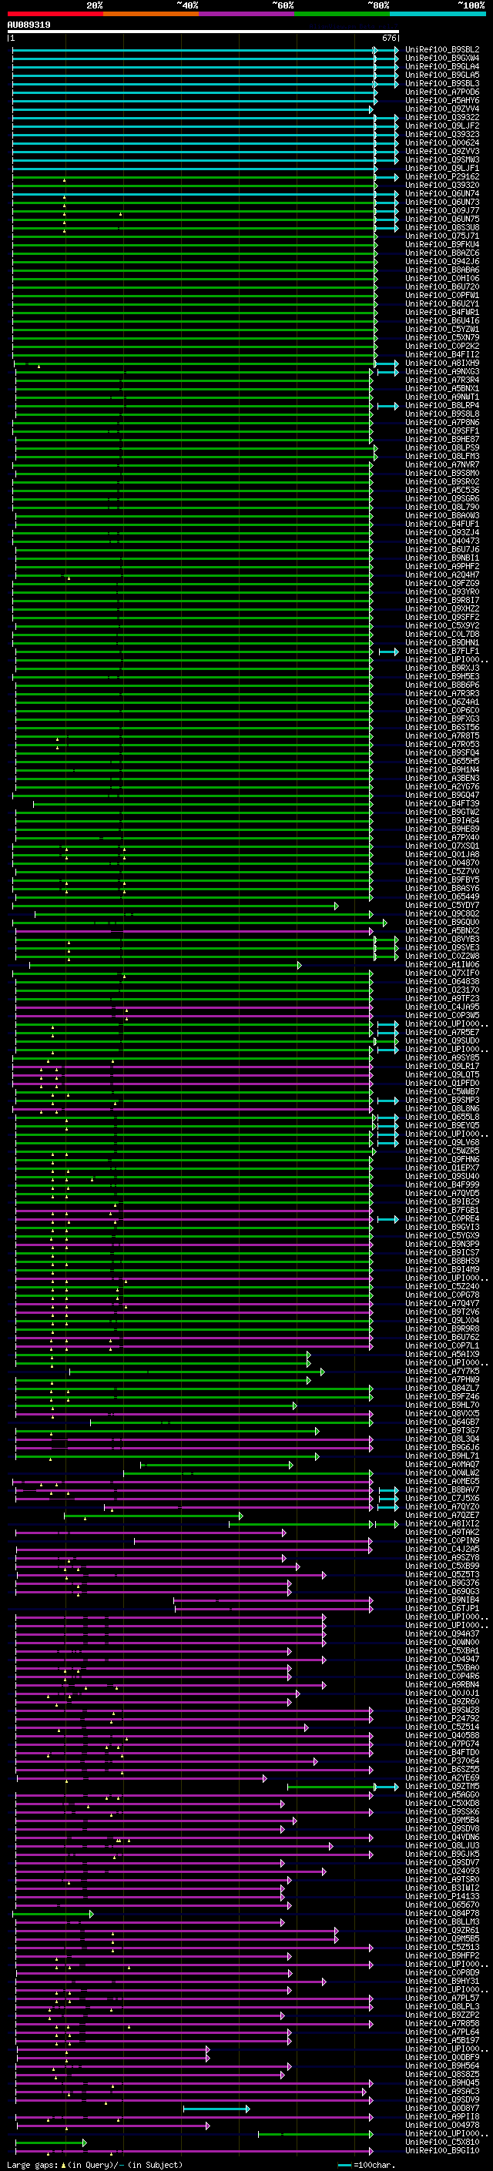Click the label UniRef100_Q9LR17
The width and height of the screenshot is (493, 2171).
[x=442, y=1066]
